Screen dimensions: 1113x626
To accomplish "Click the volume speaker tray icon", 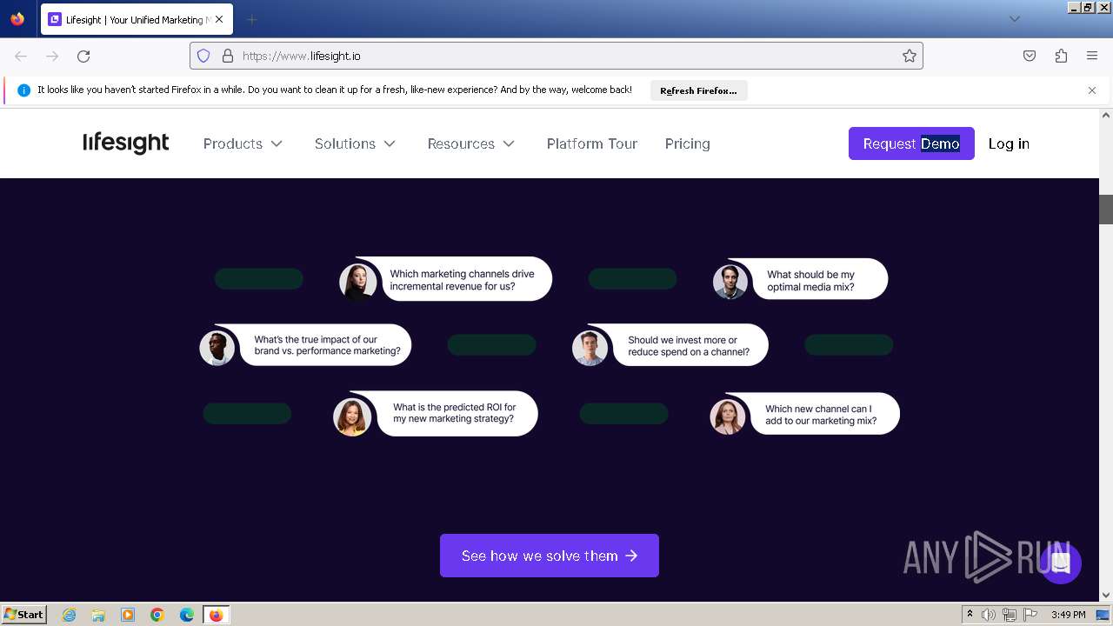I will pos(989,615).
